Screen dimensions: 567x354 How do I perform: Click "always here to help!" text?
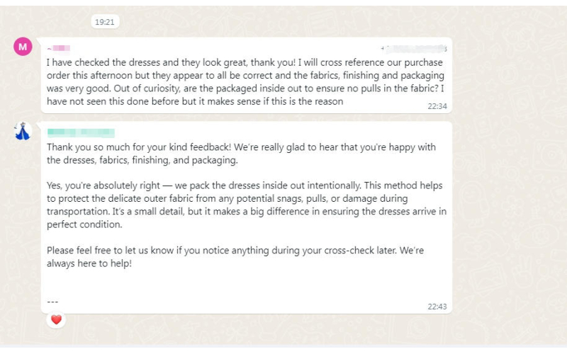pos(89,263)
